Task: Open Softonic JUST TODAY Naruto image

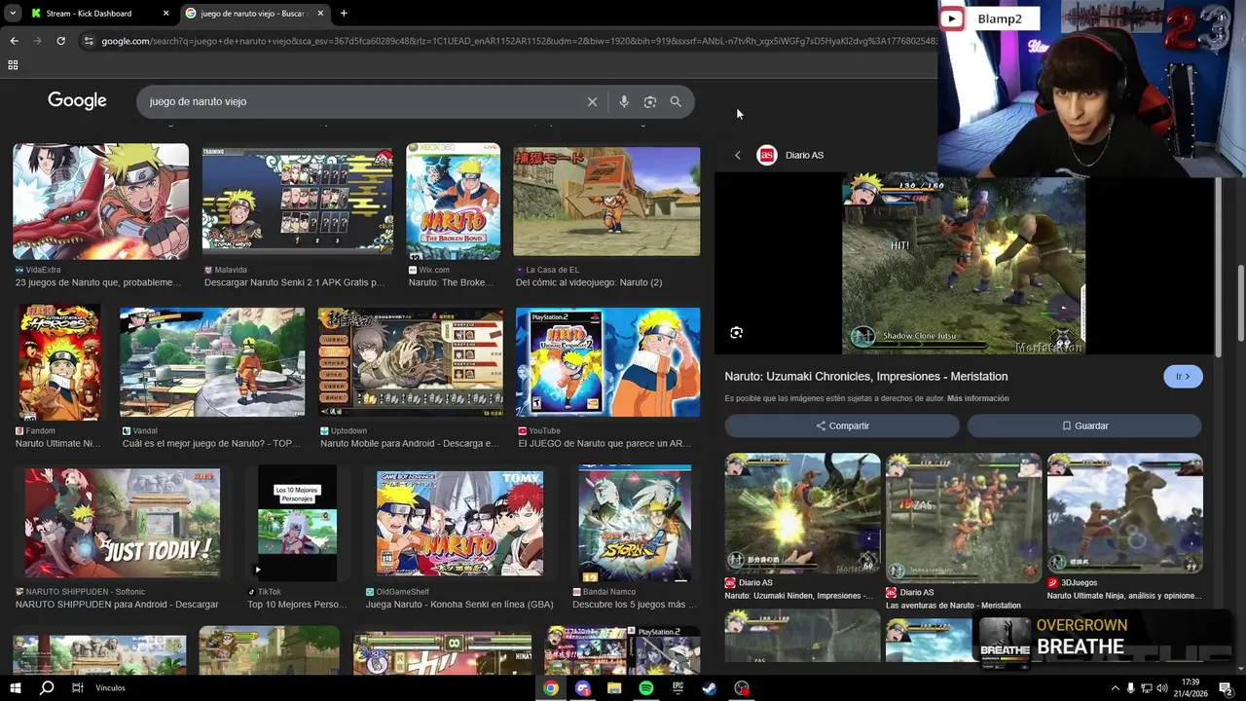Action: click(123, 524)
